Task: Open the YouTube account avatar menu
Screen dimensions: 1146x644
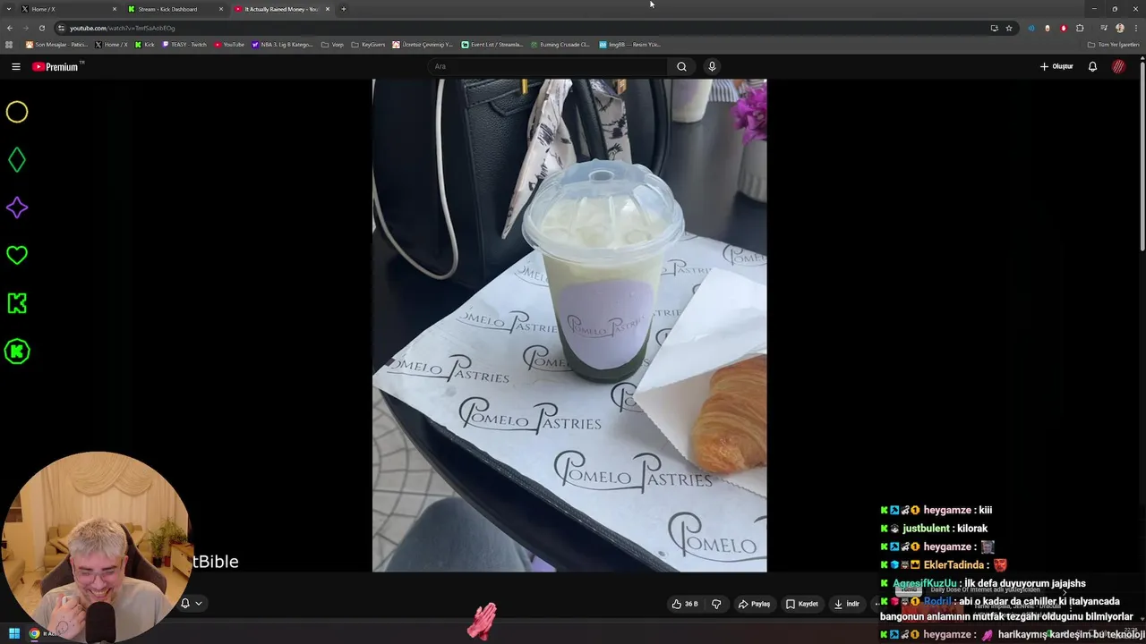Action: pyautogui.click(x=1118, y=66)
